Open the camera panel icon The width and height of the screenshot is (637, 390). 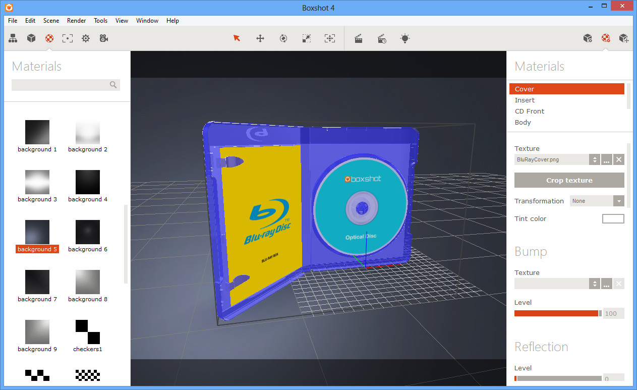[x=104, y=38]
